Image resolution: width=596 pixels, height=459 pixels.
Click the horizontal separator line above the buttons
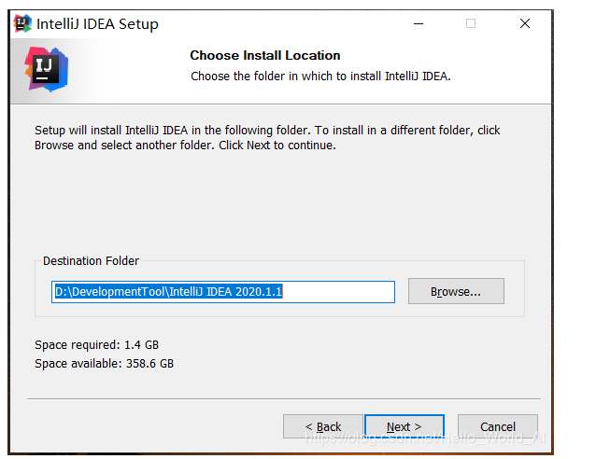[284, 398]
